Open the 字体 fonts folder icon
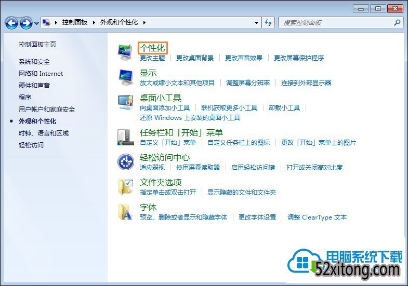Image resolution: width=408 pixels, height=286 pixels. point(125,212)
